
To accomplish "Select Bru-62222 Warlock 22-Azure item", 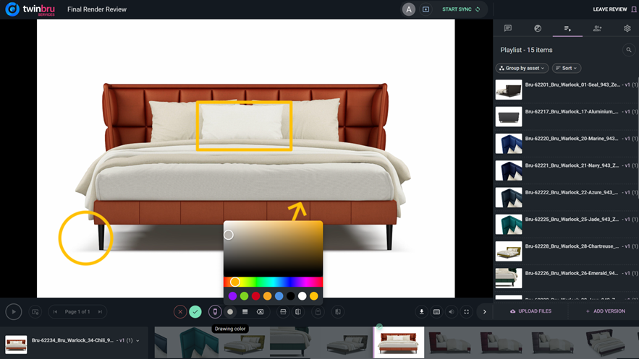I will 566,197.
